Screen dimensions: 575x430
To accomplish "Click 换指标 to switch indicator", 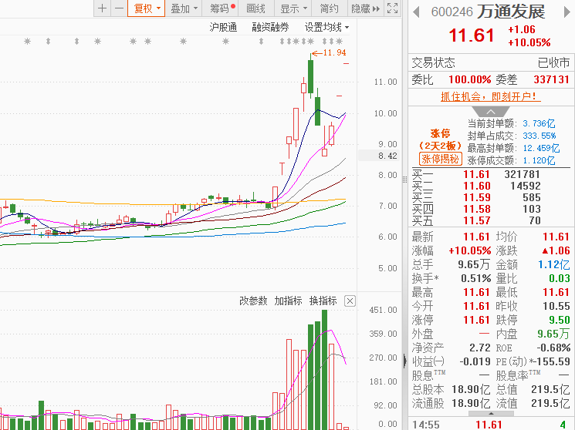I will (323, 301).
